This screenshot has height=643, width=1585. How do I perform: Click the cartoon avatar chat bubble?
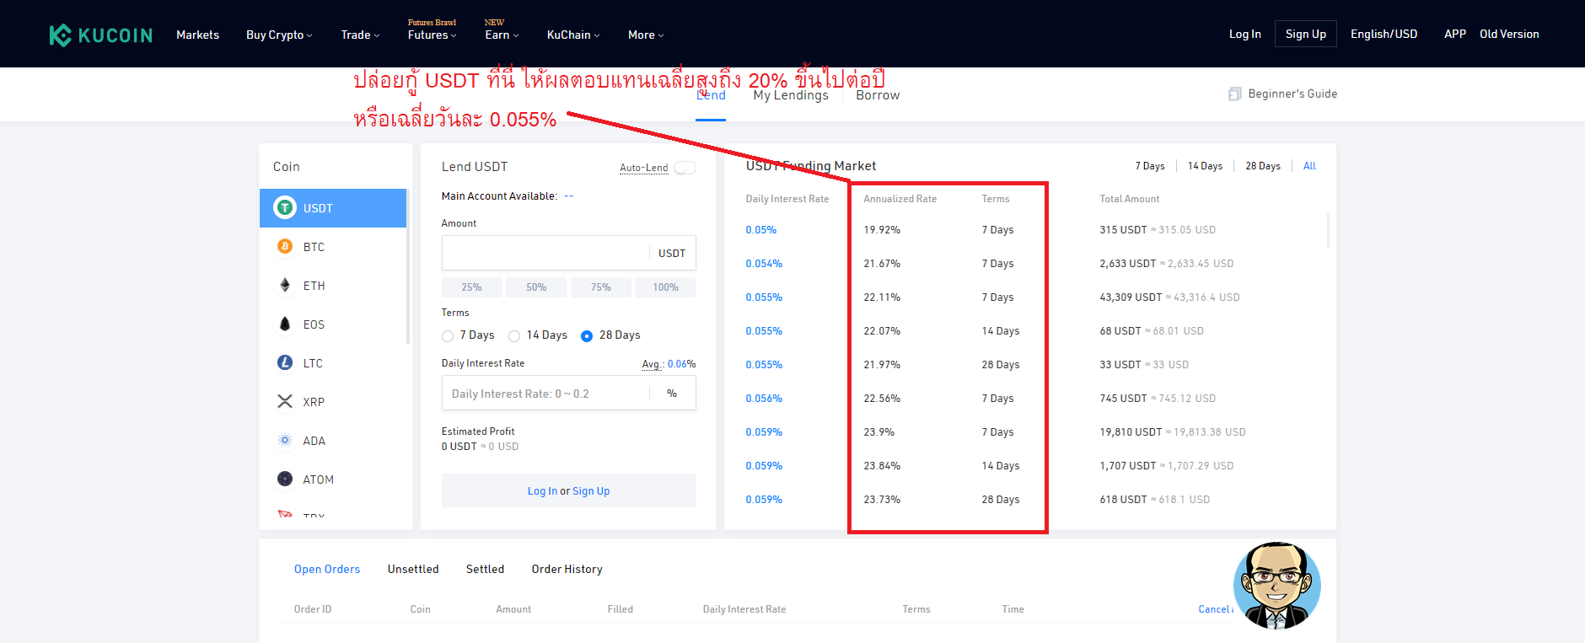1276,586
